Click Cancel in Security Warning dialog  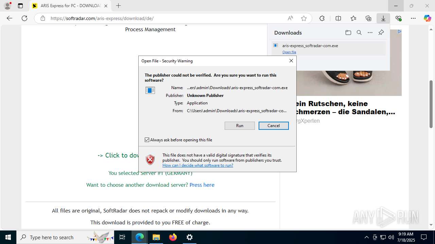pyautogui.click(x=274, y=126)
